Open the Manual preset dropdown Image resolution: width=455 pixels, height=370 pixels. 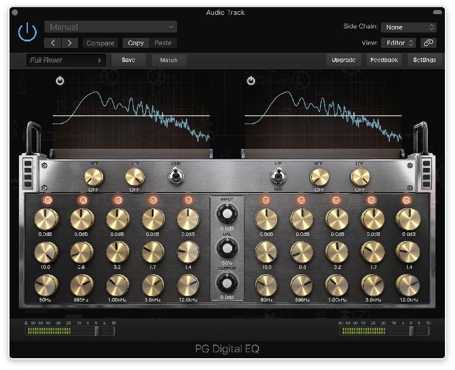(x=111, y=27)
